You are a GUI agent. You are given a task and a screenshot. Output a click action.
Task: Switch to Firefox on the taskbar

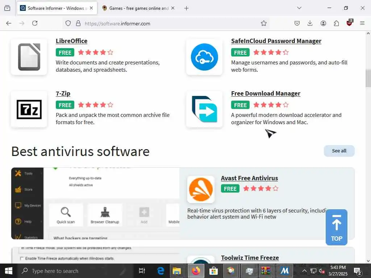tap(196, 271)
